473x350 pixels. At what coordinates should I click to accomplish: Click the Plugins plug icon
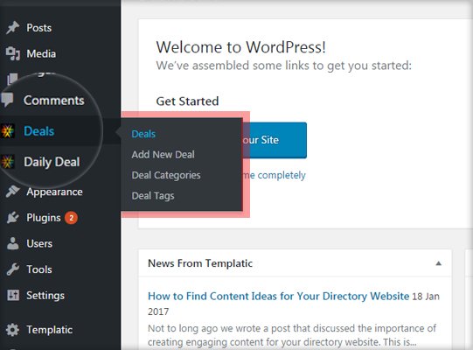(12, 217)
